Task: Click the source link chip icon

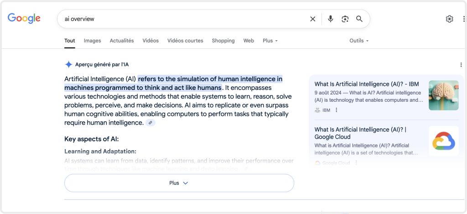Action: (150, 123)
